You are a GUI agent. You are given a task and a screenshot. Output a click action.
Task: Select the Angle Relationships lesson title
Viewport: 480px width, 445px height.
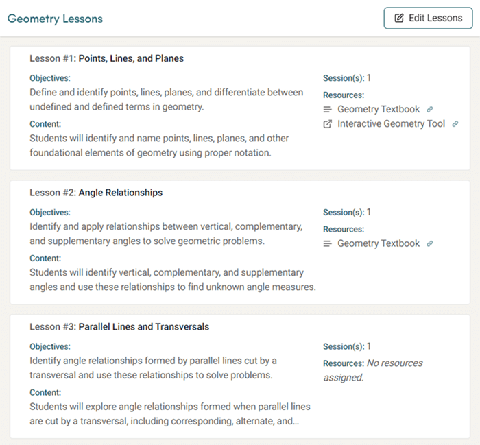click(121, 193)
